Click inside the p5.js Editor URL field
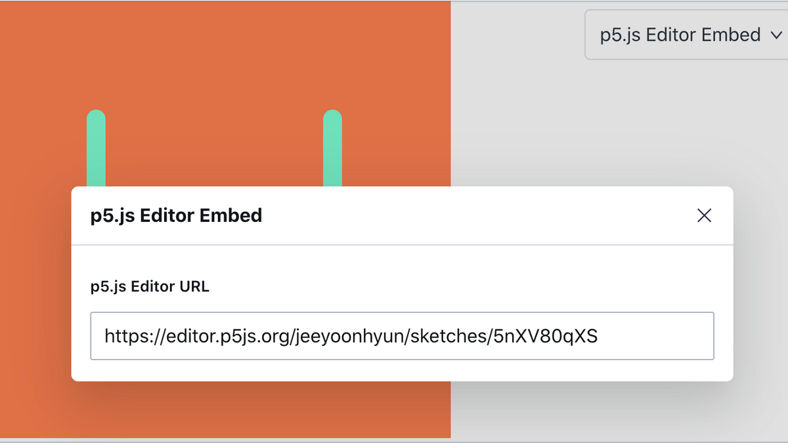Screen dimensions: 788x443 402,335
